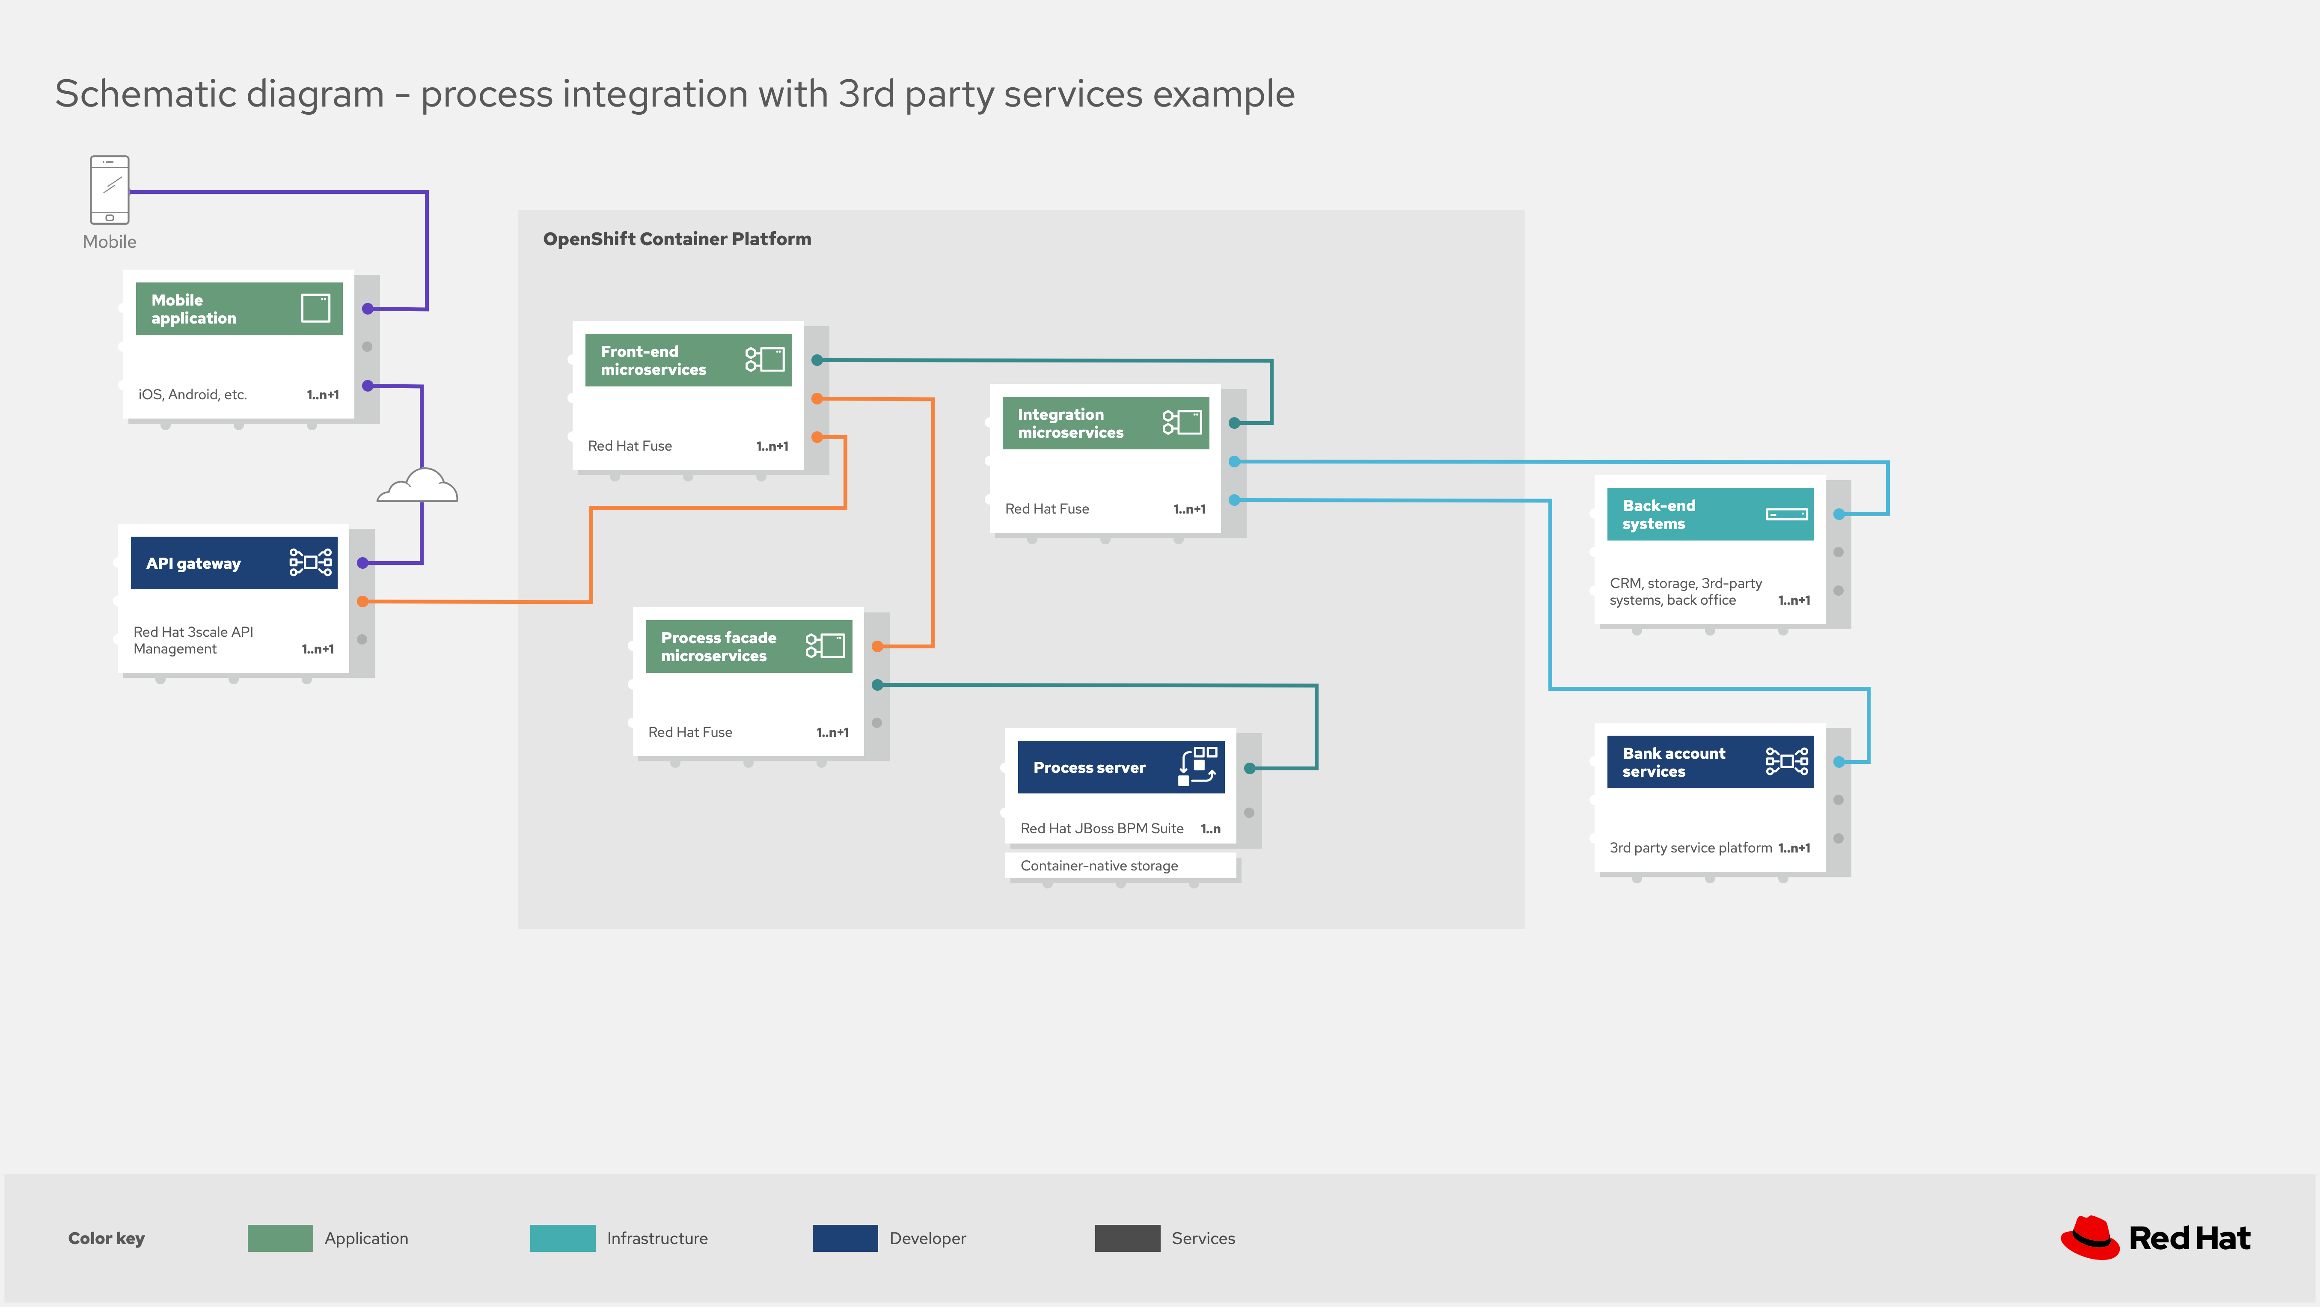Image resolution: width=2320 pixels, height=1307 pixels.
Task: Click the cloud icon above API gateway
Action: pos(418,487)
